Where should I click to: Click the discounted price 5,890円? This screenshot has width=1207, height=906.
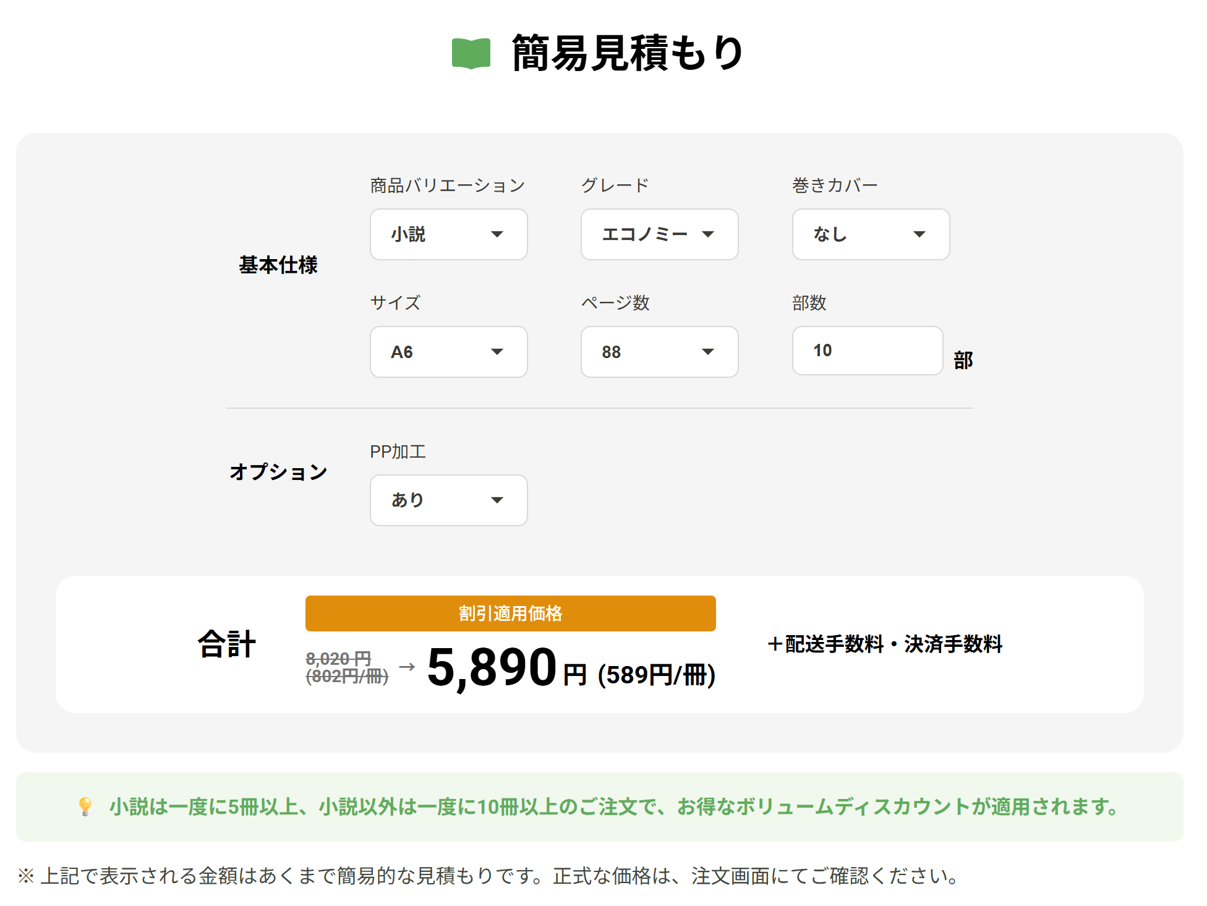click(x=495, y=670)
